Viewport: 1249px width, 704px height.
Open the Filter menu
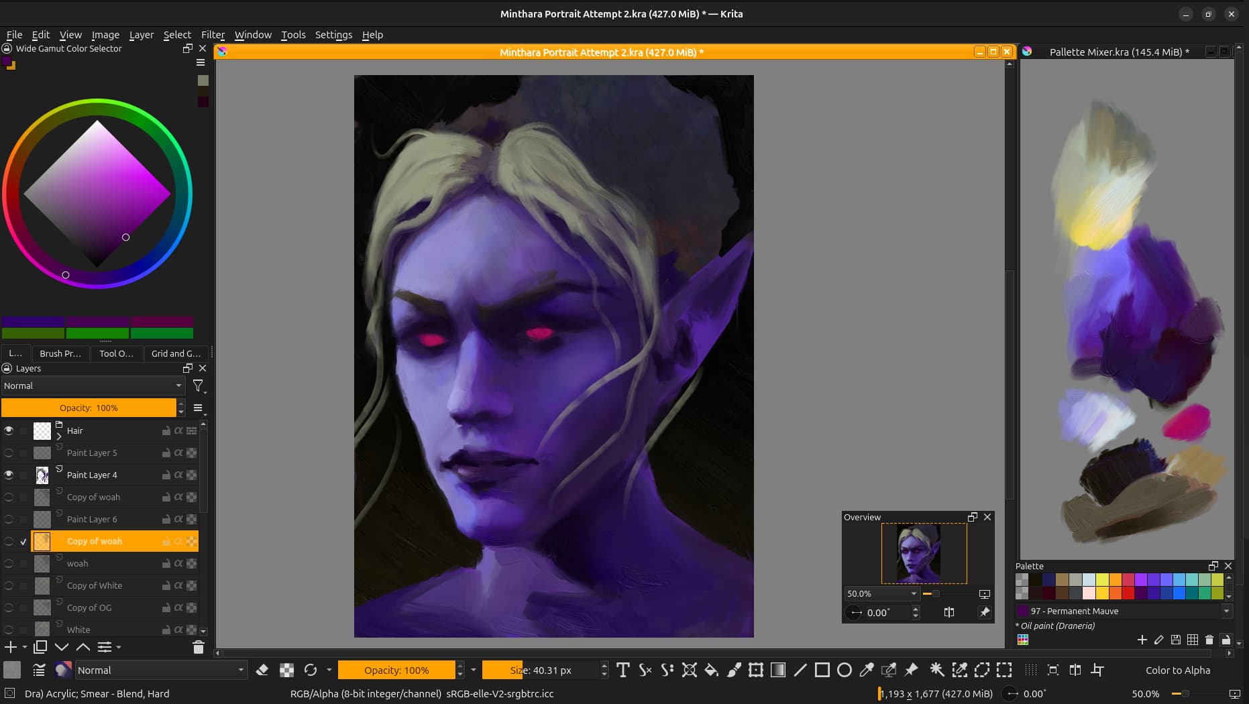(x=213, y=35)
